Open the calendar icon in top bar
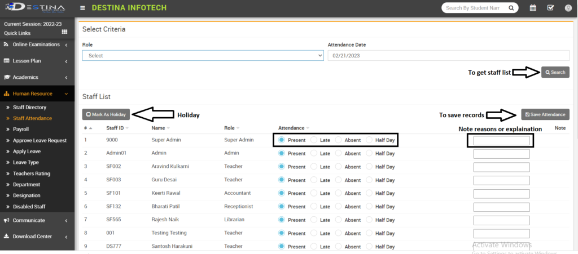Image resolution: width=578 pixels, height=254 pixels. [533, 8]
